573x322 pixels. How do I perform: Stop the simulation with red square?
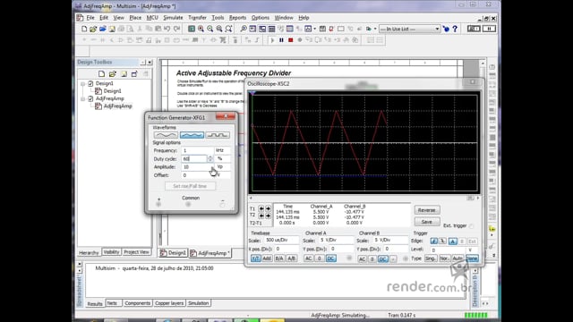290,40
